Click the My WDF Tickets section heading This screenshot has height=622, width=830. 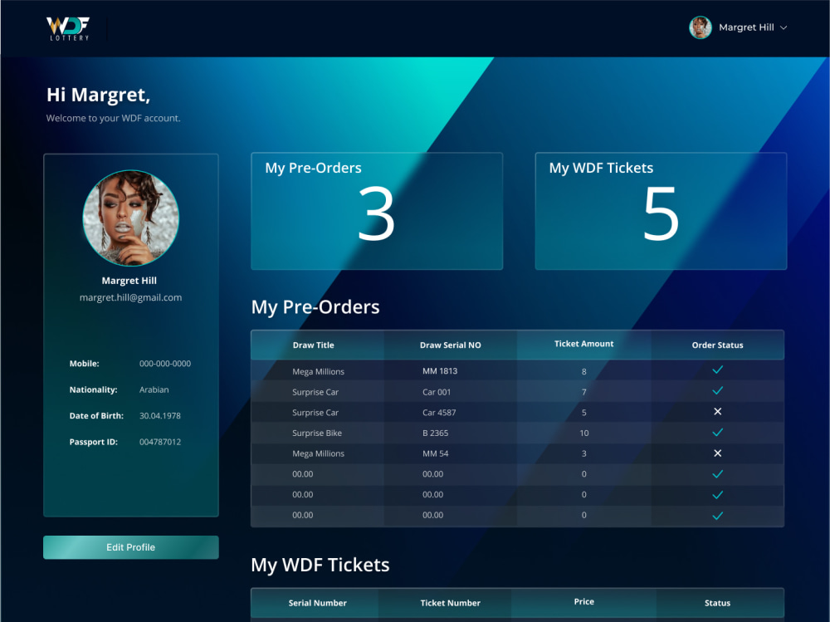(x=320, y=566)
